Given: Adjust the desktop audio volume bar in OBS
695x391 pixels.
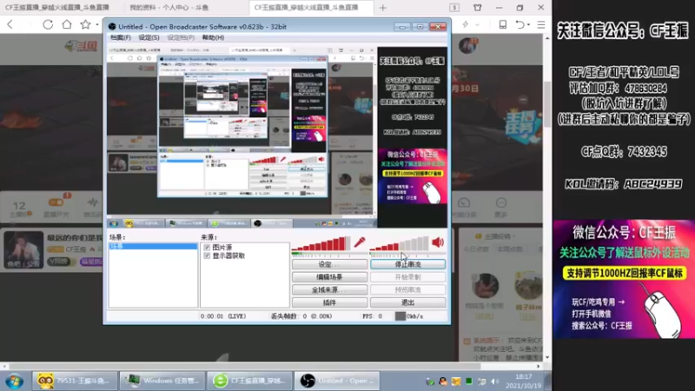Looking at the screenshot, I should point(400,243).
